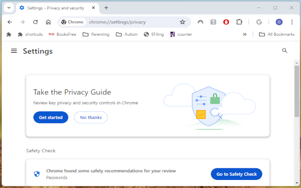Go to the browser home page
Screen dimensions: 301x188
tap(48, 22)
